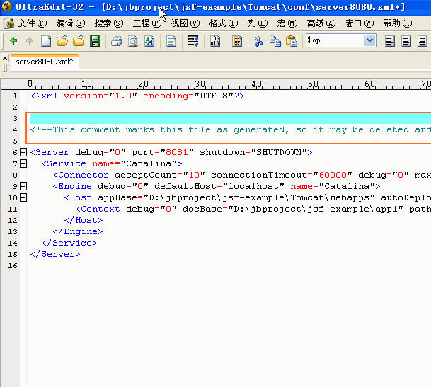Collapse the Server element on line 6

tap(23, 152)
